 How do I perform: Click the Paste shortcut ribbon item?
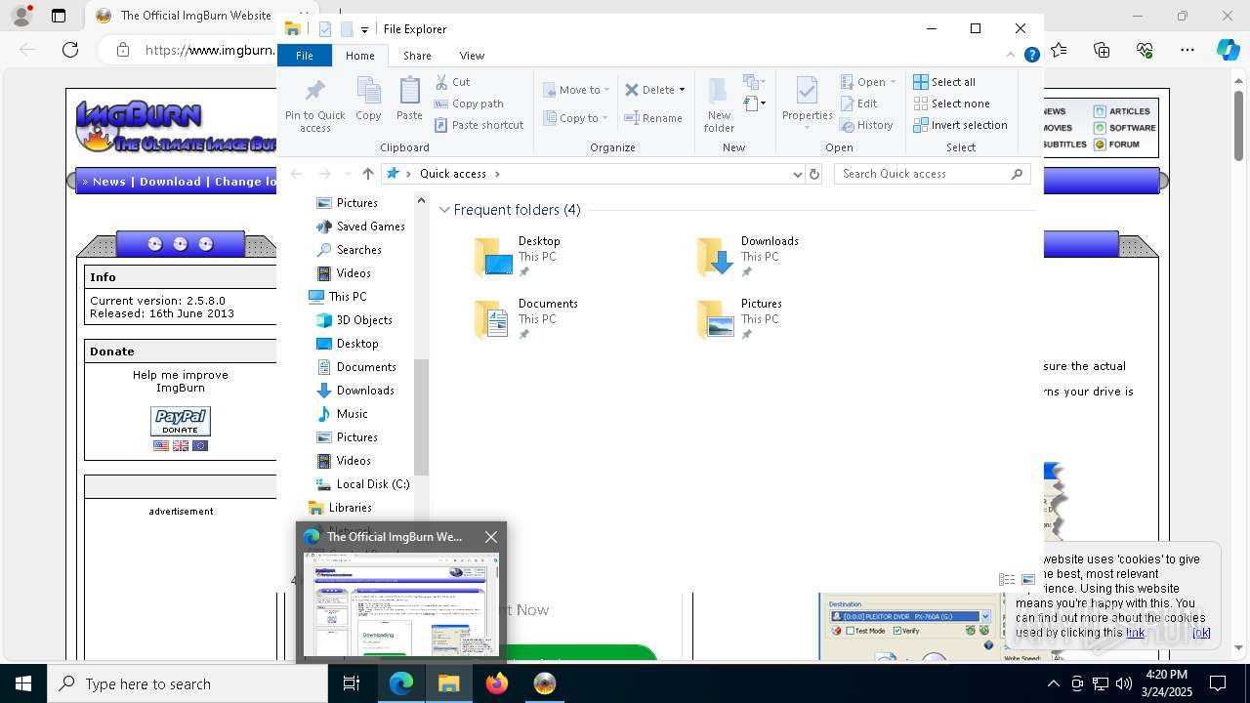coord(479,125)
